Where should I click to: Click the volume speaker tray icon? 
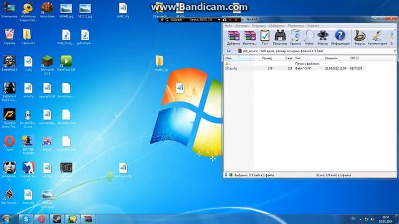click(373, 219)
